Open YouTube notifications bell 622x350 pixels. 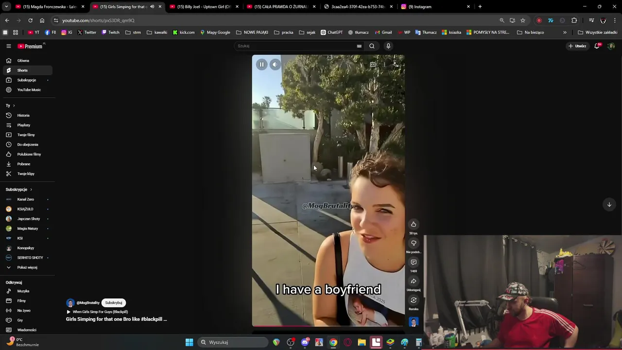point(597,46)
